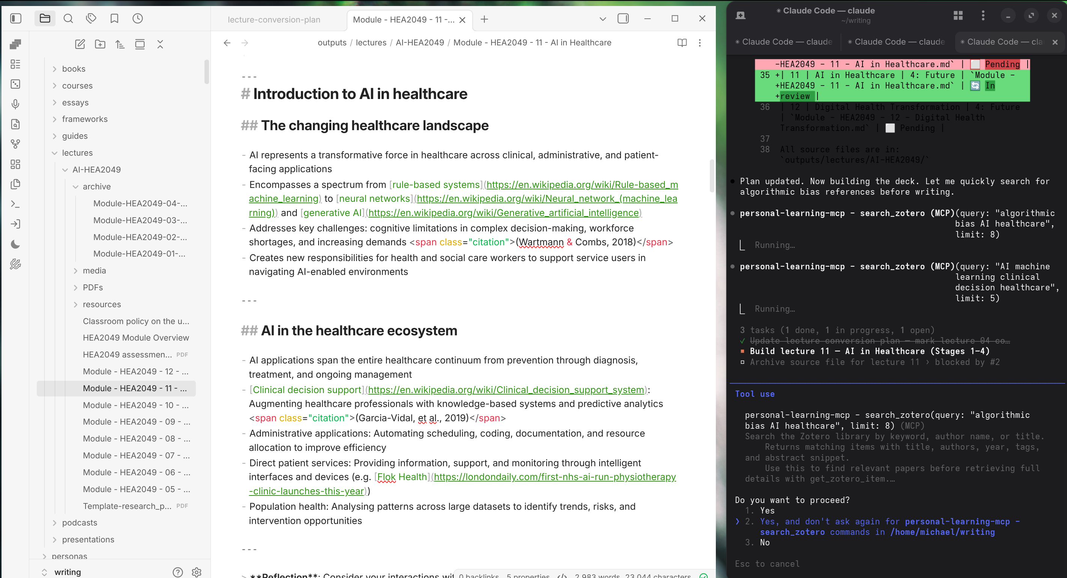The height and width of the screenshot is (578, 1067).
Task: Collapse all folders using the explorer toolbar icon
Action: 160,44
